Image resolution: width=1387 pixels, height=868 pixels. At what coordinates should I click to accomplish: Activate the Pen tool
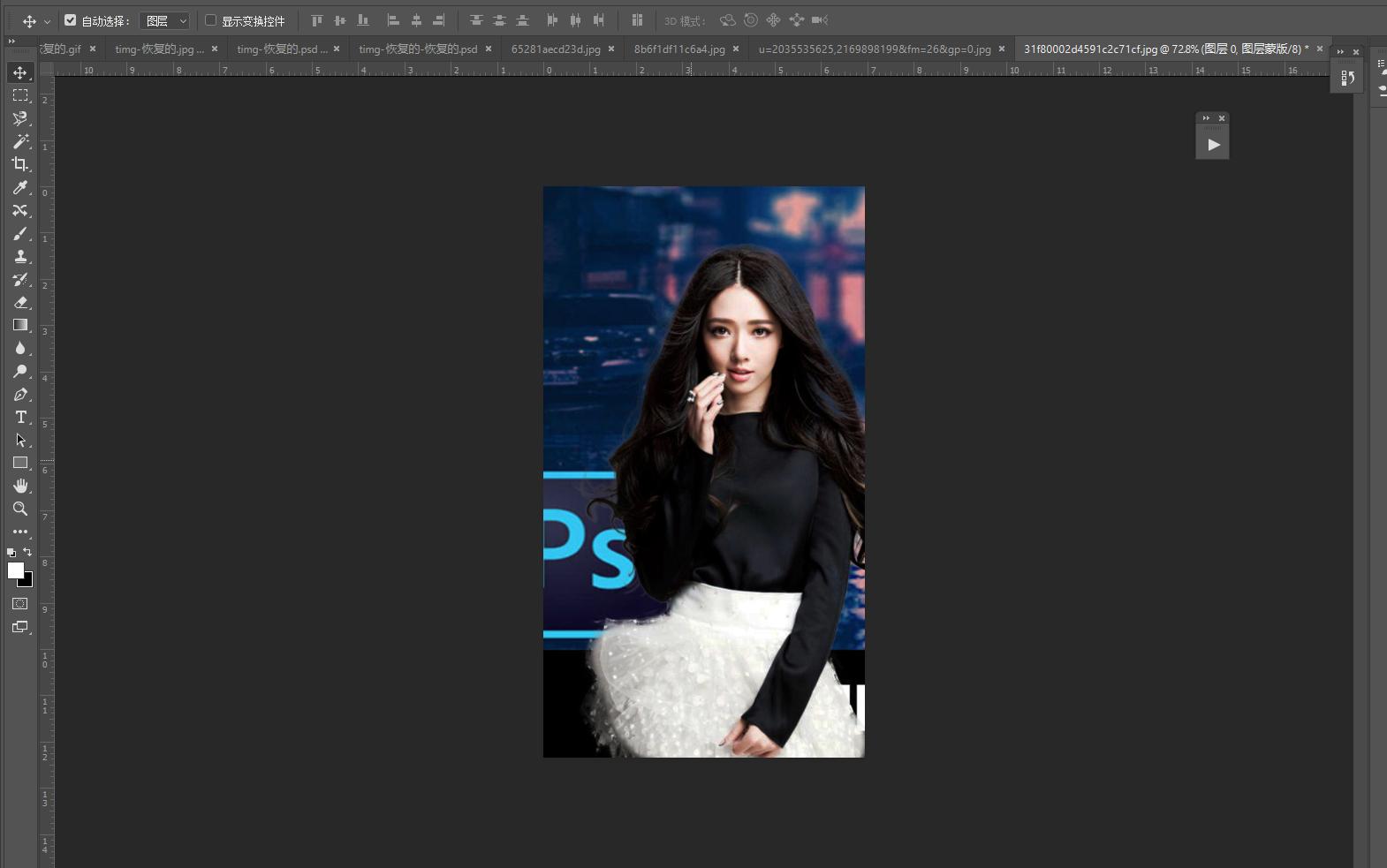pyautogui.click(x=19, y=394)
